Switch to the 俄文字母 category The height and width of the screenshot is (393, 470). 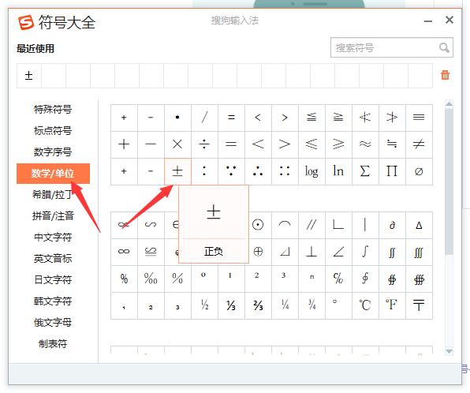pos(53,322)
